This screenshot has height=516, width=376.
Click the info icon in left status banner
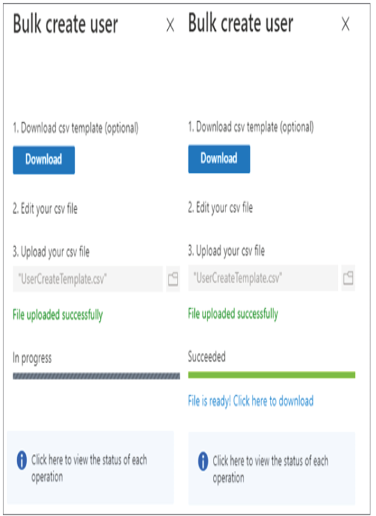pyautogui.click(x=22, y=460)
